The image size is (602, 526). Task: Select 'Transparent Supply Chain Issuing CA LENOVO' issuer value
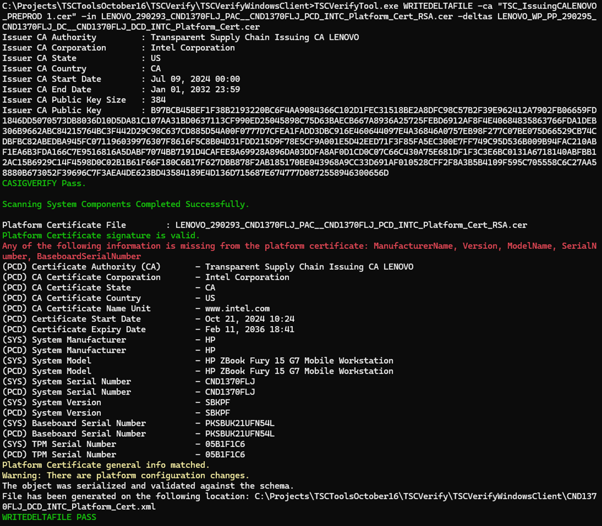[255, 37]
